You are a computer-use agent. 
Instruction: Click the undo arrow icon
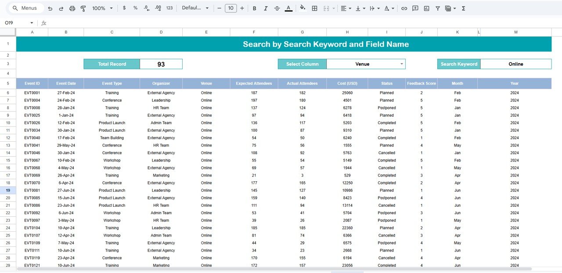pos(50,8)
